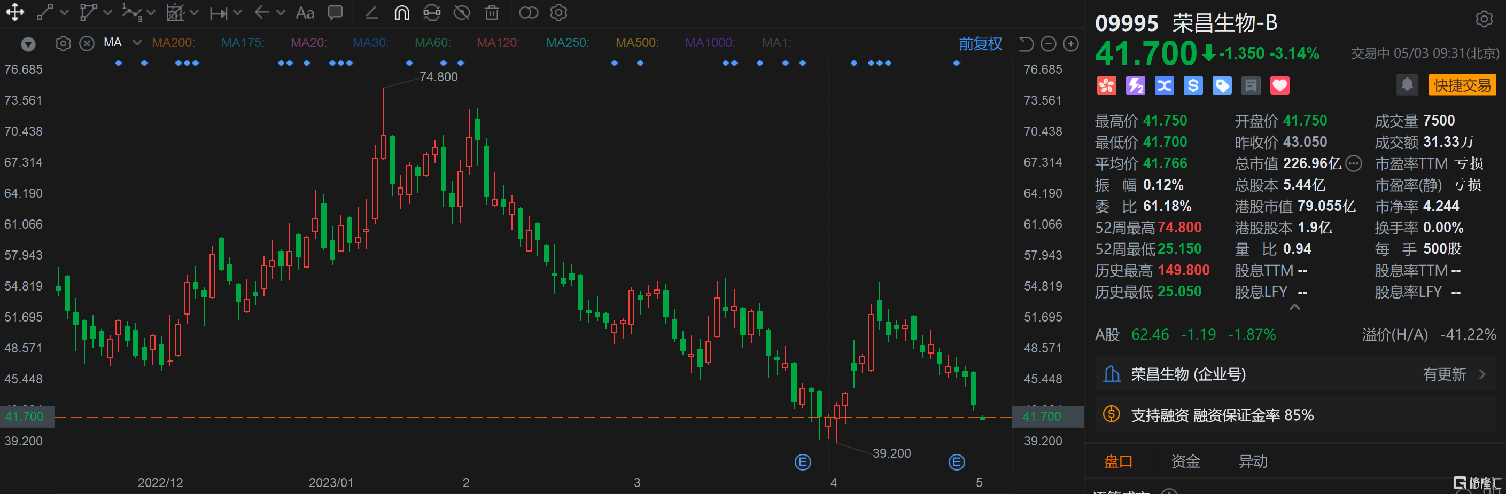Click the blue price tag icon
The image size is (1506, 494).
click(x=1222, y=86)
